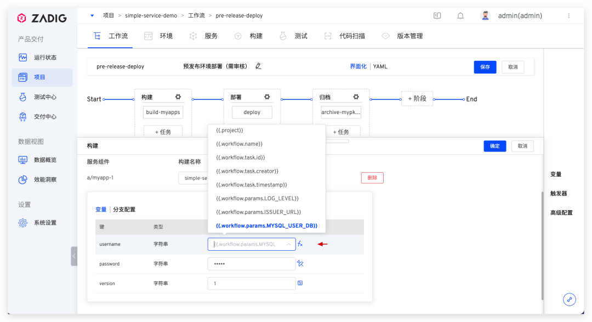This screenshot has height=322, width=592.
Task: Click the version value field
Action: click(252, 284)
